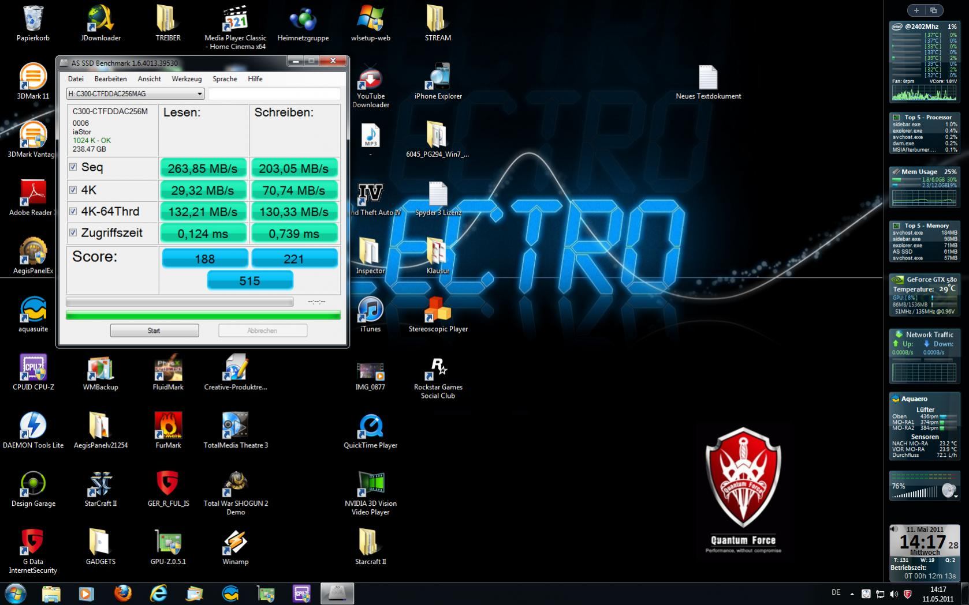Open the Datei menu
This screenshot has height=605, width=969.
click(x=76, y=79)
